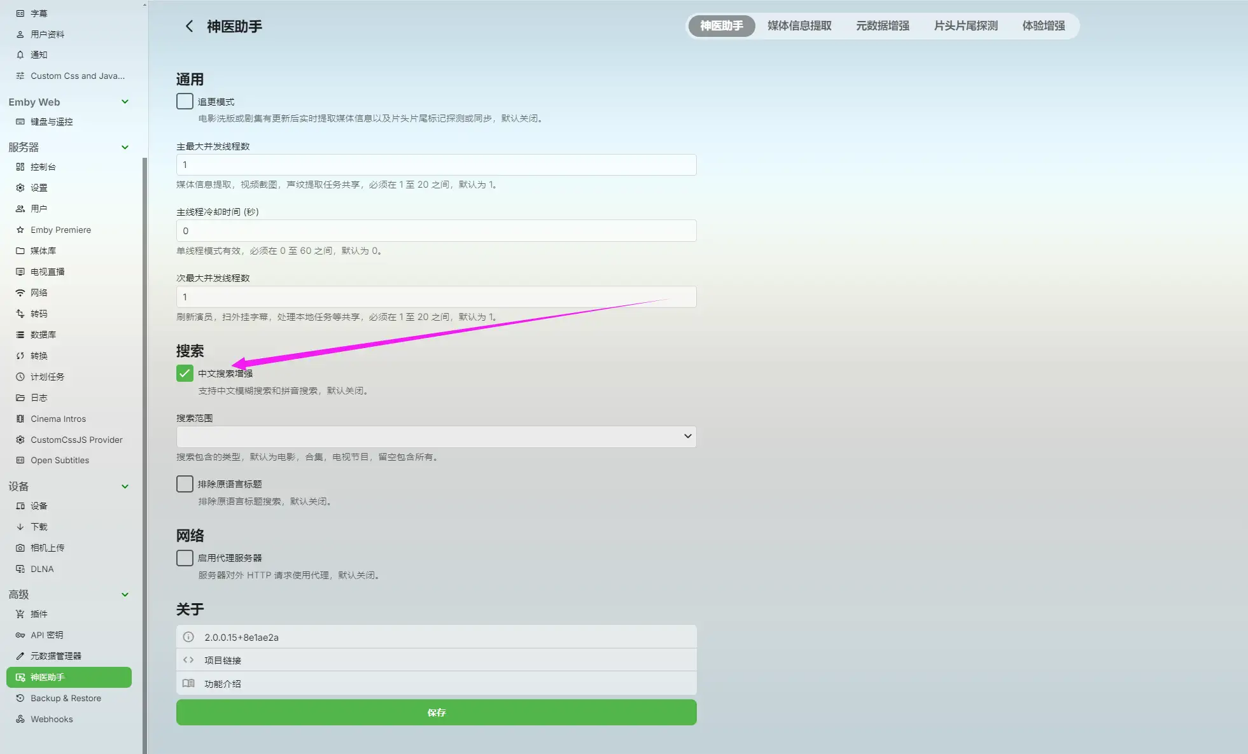1248x754 pixels.
Task: Click the back arrow next to 神医助手
Action: tap(189, 26)
